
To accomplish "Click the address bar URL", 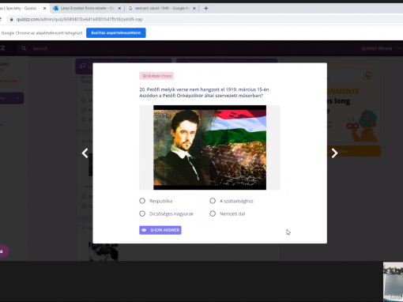I will tap(80, 19).
